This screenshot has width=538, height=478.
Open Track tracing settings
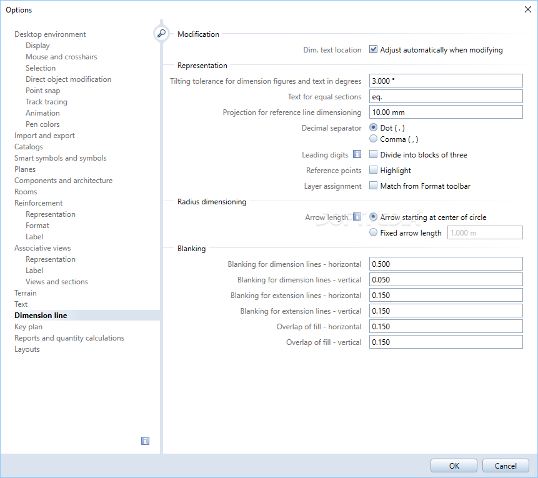(x=46, y=102)
